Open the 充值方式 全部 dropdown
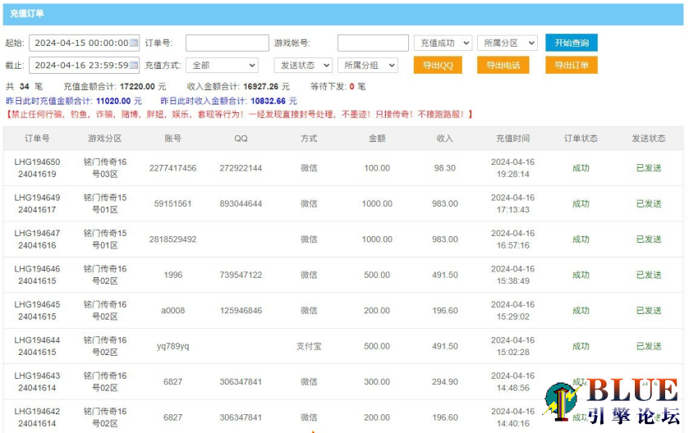 tap(223, 66)
